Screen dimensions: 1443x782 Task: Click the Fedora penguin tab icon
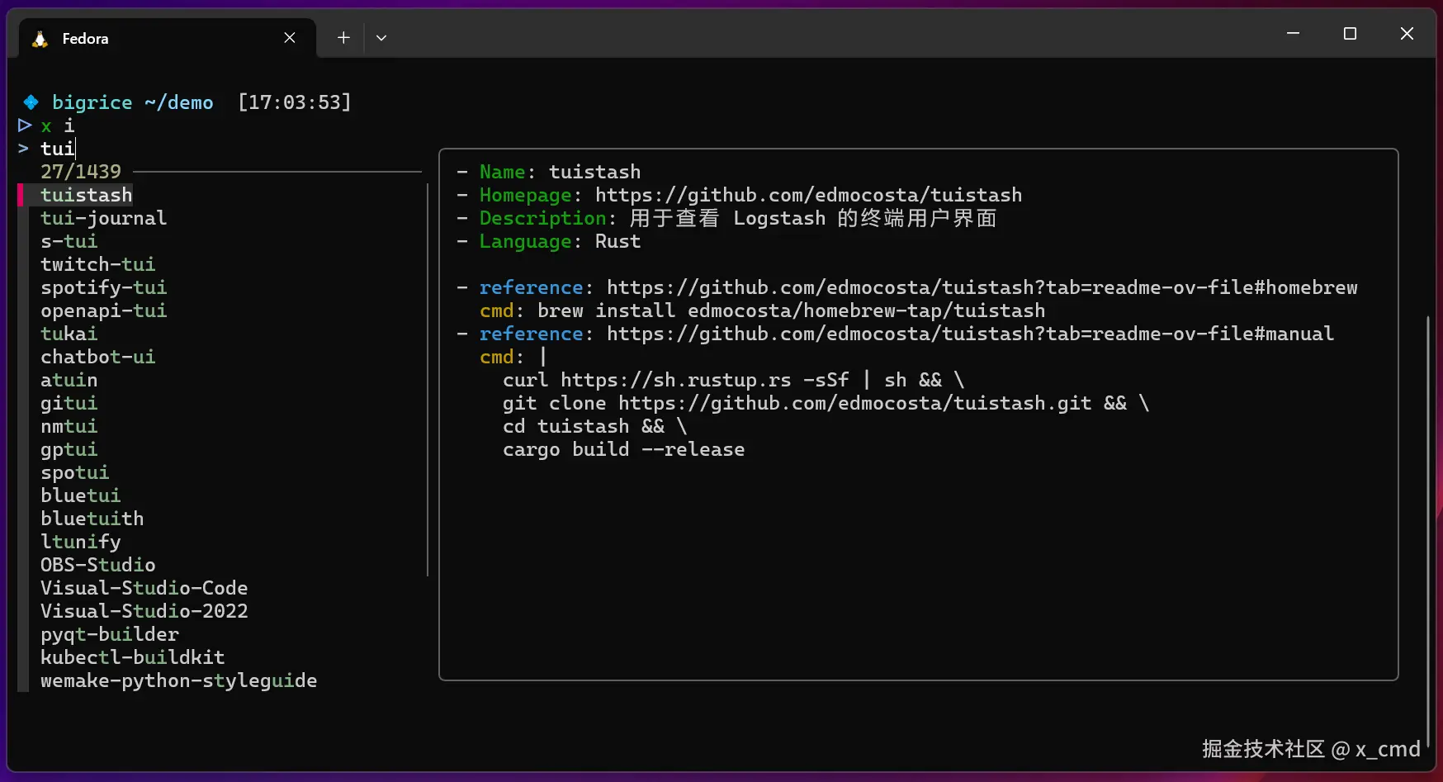pyautogui.click(x=40, y=39)
